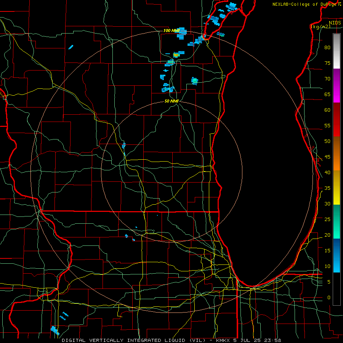343x343 pixels.
Task: Click the 30 value on the scale
Action: coord(327,204)
